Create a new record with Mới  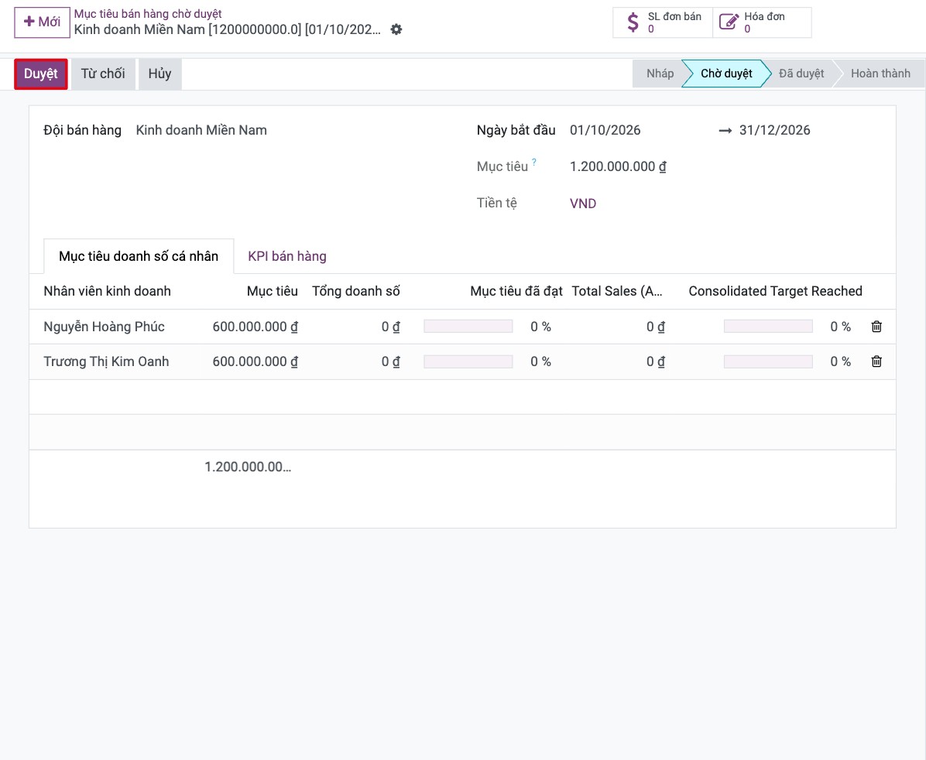42,22
